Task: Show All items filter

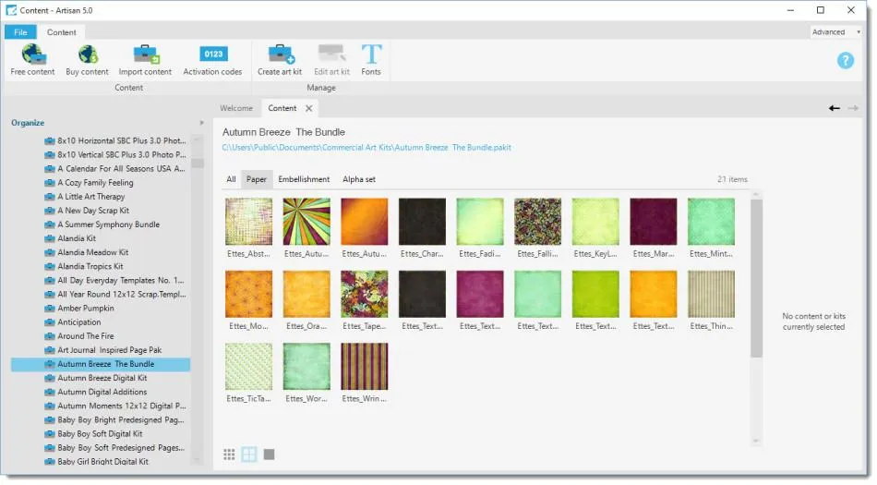Action: pyautogui.click(x=231, y=179)
